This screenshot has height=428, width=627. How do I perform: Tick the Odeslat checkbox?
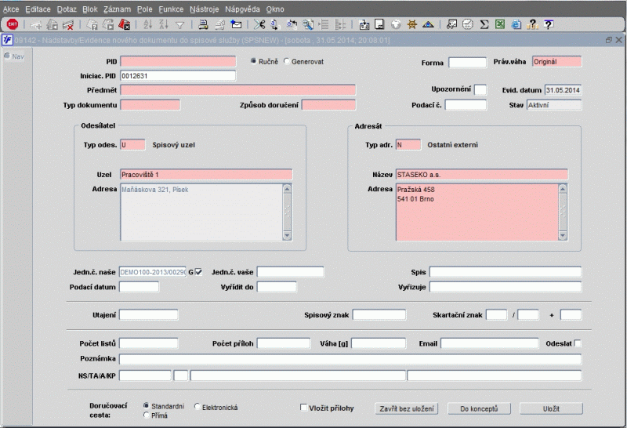[x=578, y=343]
